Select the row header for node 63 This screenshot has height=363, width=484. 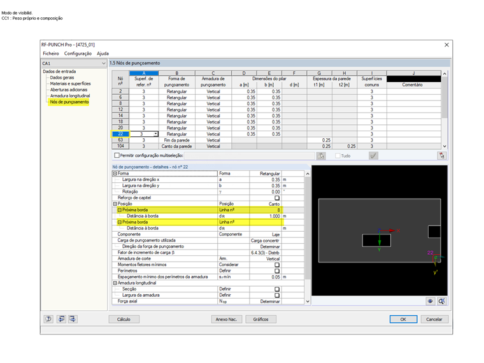coord(120,140)
